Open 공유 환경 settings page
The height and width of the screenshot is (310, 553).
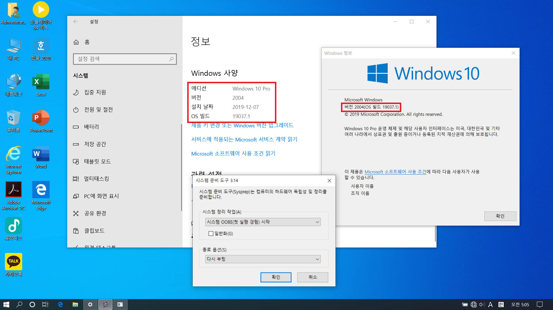click(x=124, y=213)
